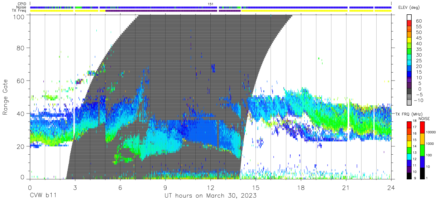Click the 21 tick label on UT hours axis

click(x=346, y=187)
